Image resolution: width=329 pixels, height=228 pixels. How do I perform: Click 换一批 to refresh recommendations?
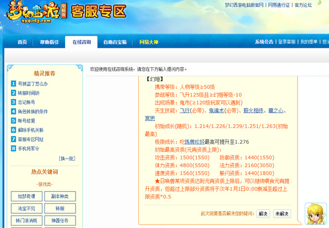[x=67, y=158]
